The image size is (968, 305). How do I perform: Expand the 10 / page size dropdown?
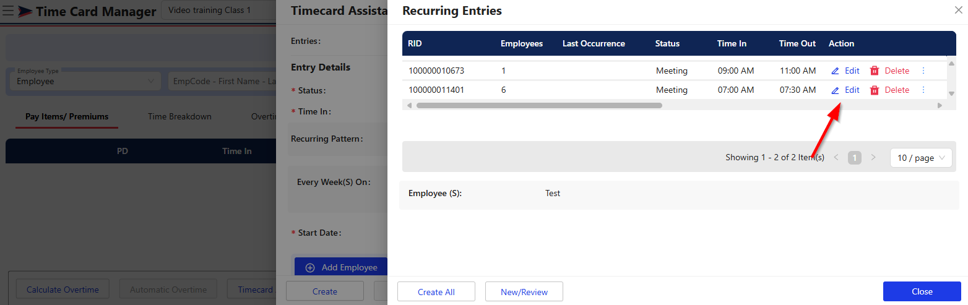point(921,158)
